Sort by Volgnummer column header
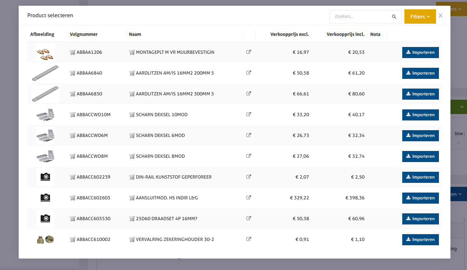The image size is (467, 270). [83, 34]
